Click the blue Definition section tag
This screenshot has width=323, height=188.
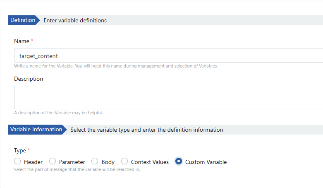(23, 20)
